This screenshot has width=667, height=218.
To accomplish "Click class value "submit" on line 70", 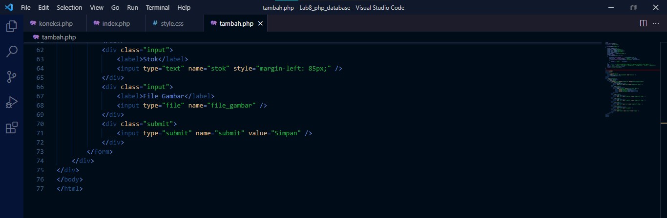I will pyautogui.click(x=158, y=124).
